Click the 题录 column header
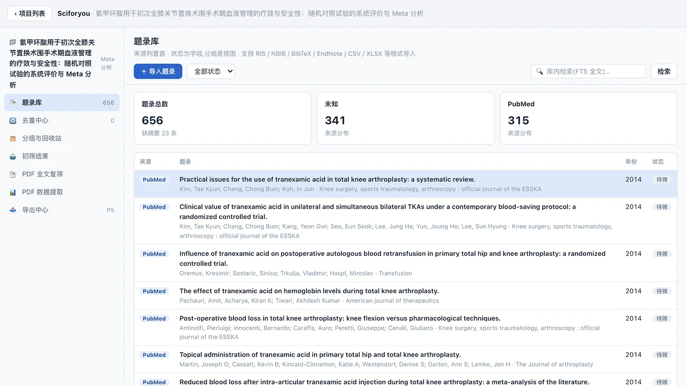The height and width of the screenshot is (386, 687). [x=185, y=161]
